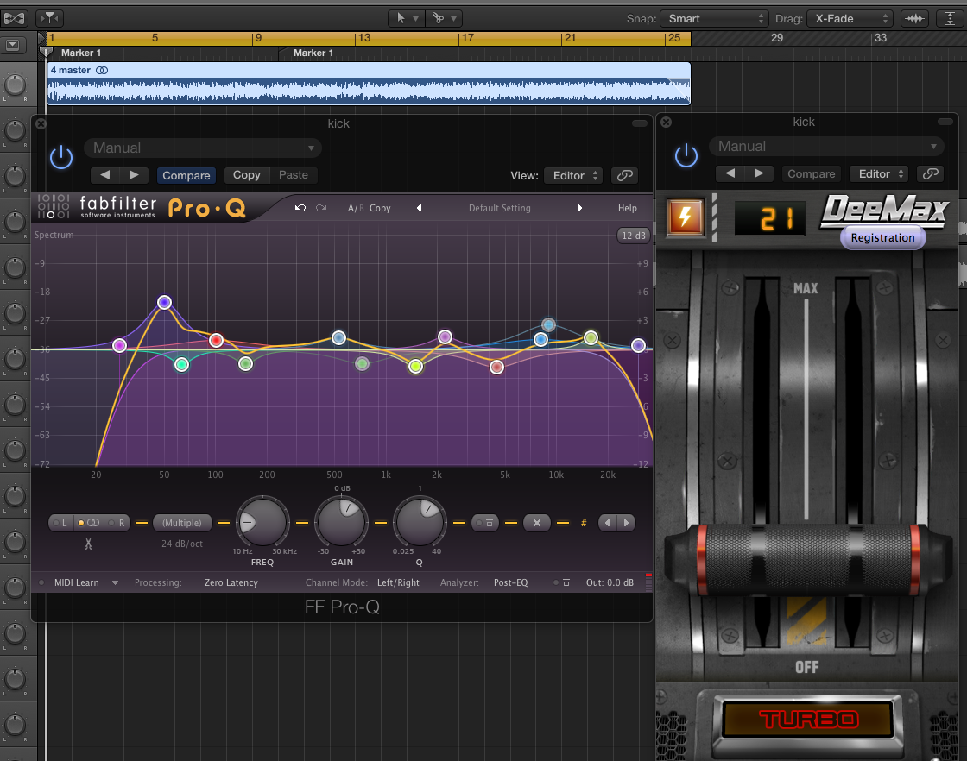967x761 pixels.
Task: Open the 12 dB display range dropdown
Action: pyautogui.click(x=634, y=236)
